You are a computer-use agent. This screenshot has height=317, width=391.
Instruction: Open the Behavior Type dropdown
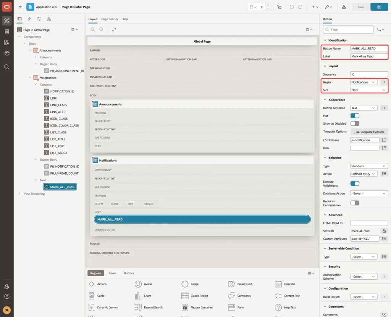coord(369,166)
